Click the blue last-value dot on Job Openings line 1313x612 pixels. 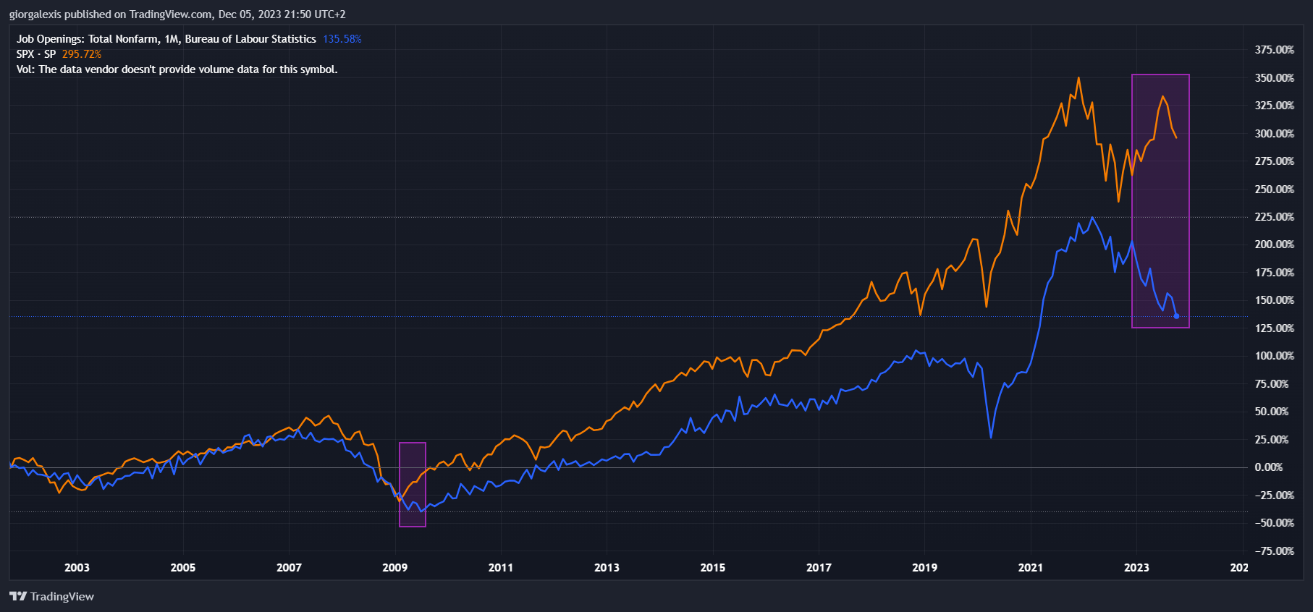[1176, 316]
